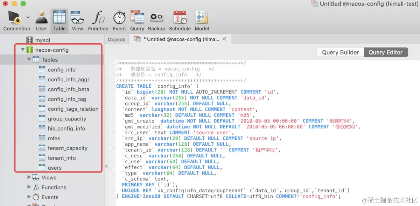Click the config_info_tag table icon
Screen dimensions: 420x206
pyautogui.click(x=42, y=99)
